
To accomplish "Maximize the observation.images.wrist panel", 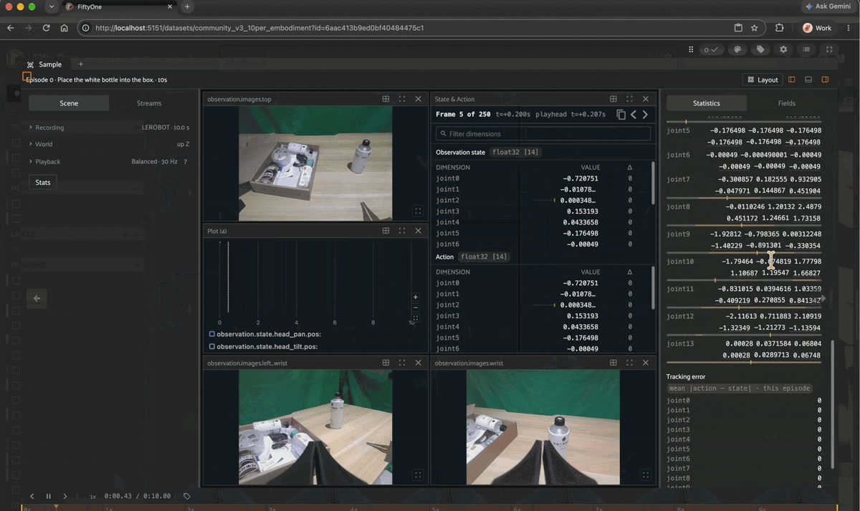I will point(629,363).
